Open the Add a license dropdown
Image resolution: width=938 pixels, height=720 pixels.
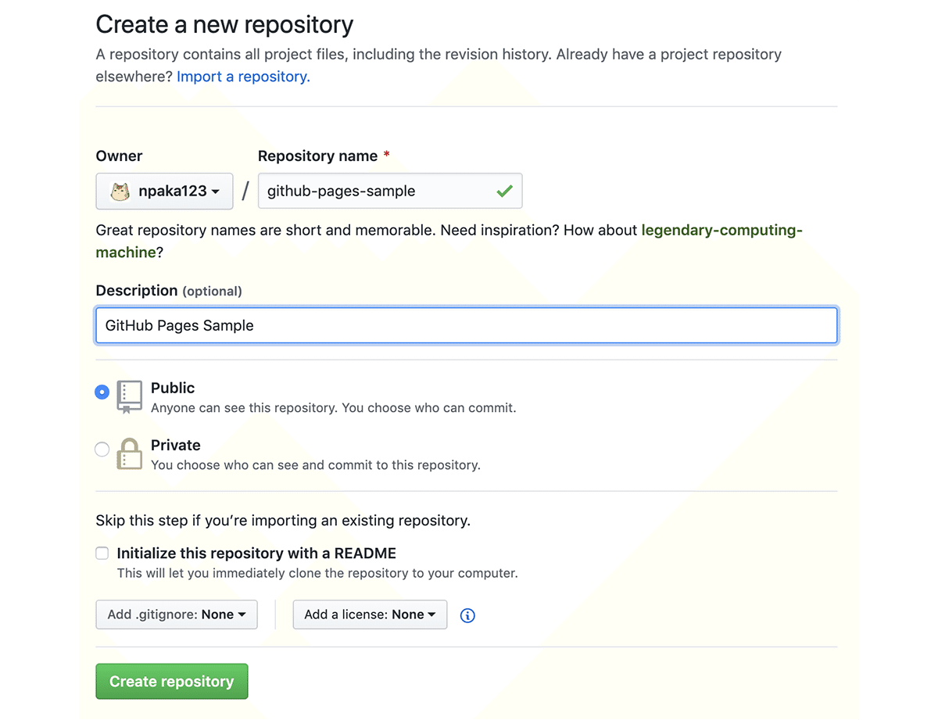click(x=370, y=614)
